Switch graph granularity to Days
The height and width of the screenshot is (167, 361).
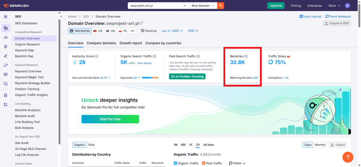(308, 145)
